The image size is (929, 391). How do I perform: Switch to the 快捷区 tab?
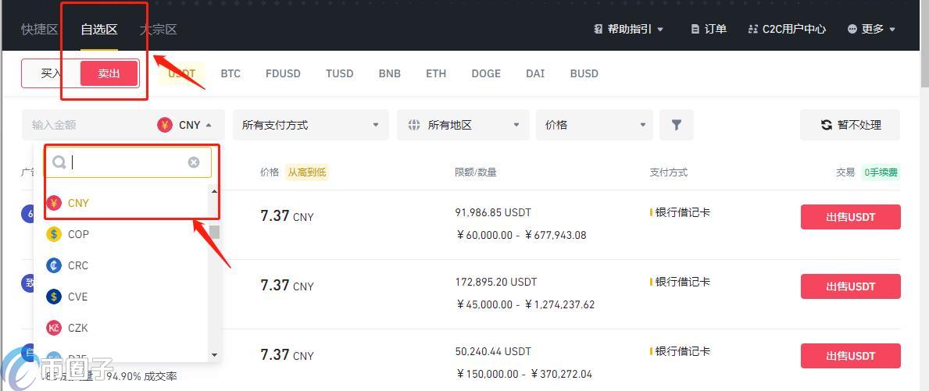(x=40, y=30)
